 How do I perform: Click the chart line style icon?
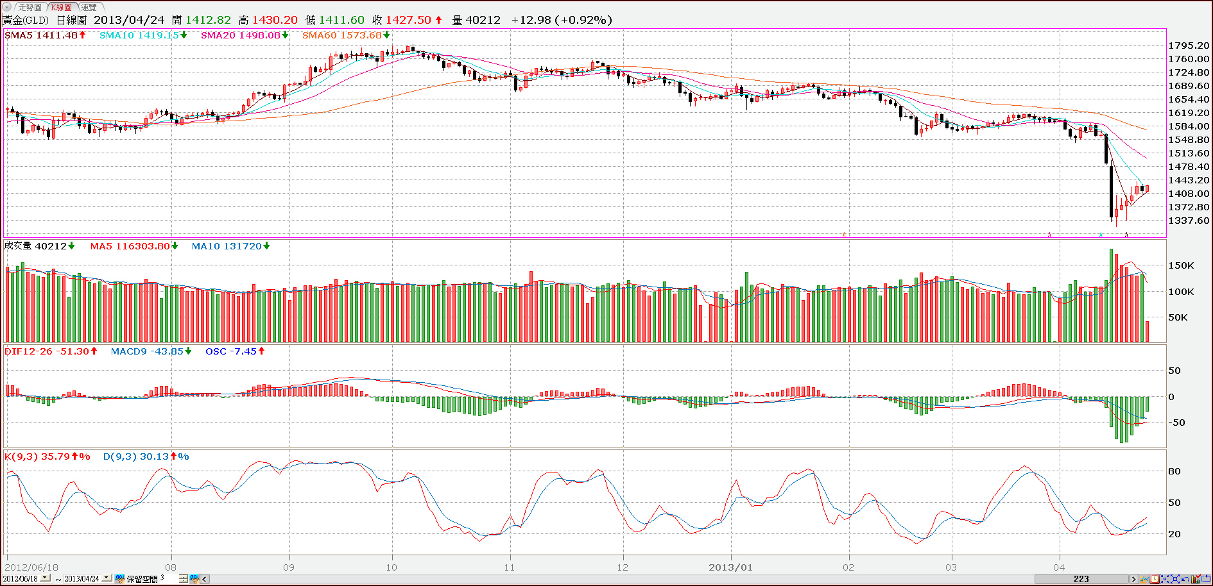coord(1144,579)
